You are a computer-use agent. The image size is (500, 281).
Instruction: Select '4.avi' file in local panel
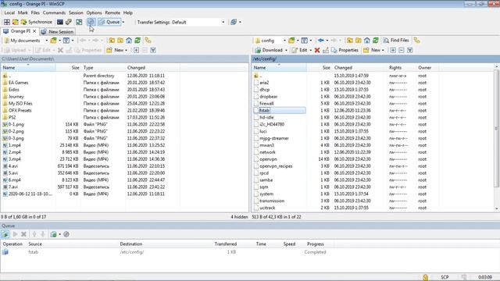13,166
